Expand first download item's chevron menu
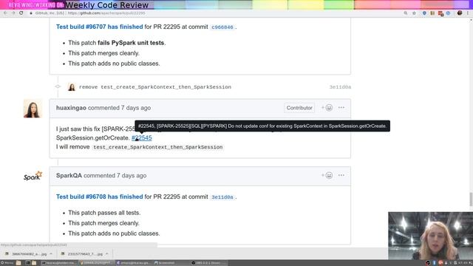The height and width of the screenshot is (266, 473). 51,254
